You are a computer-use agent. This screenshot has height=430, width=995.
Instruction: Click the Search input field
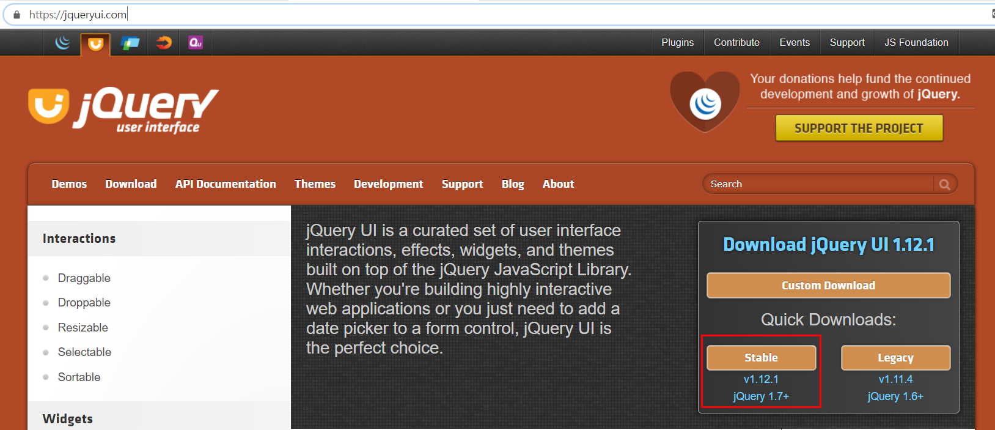[x=819, y=184]
